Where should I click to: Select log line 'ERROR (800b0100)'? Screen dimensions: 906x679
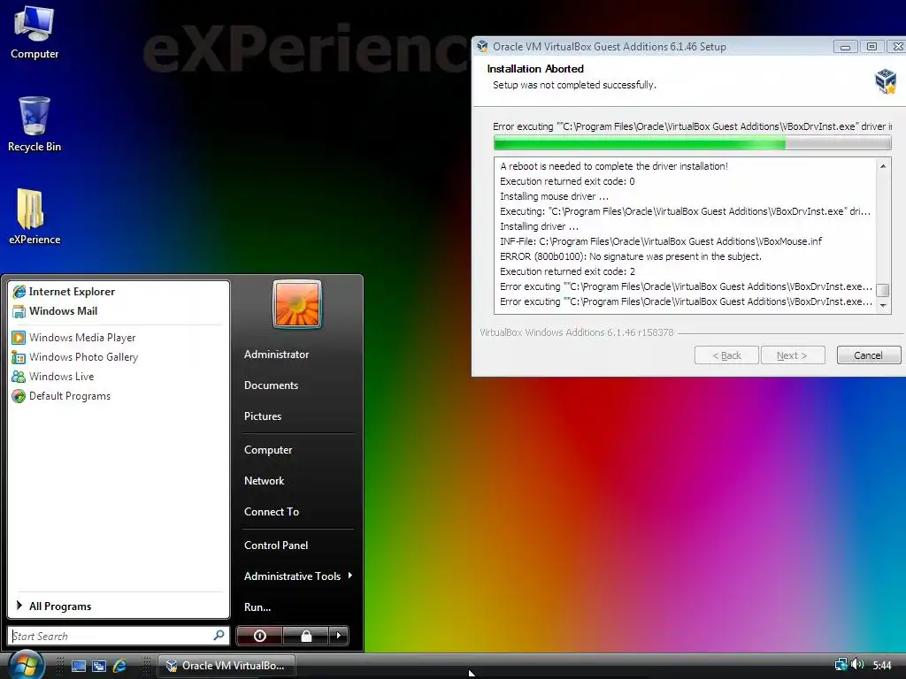630,256
